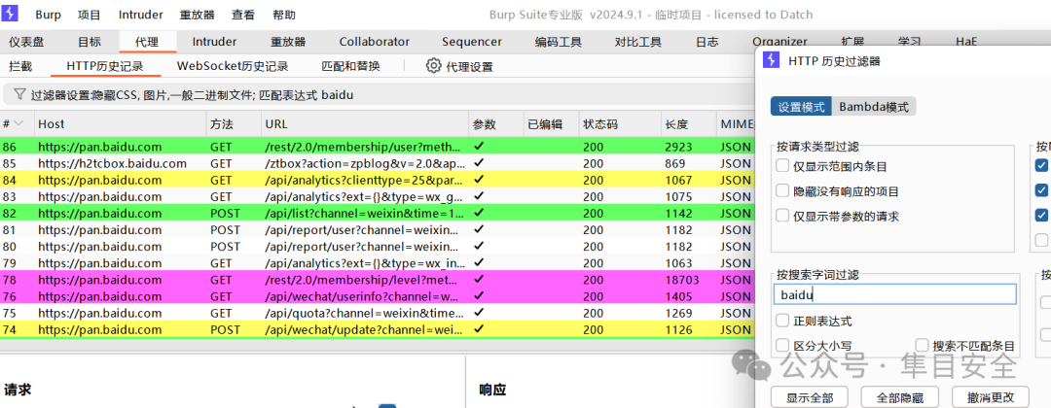Switch to the 目标 tab
This screenshot has height=408, width=1051.
pyautogui.click(x=90, y=42)
